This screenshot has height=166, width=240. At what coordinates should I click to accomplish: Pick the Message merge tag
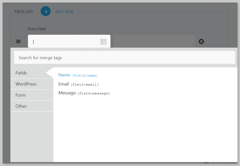click(x=67, y=93)
